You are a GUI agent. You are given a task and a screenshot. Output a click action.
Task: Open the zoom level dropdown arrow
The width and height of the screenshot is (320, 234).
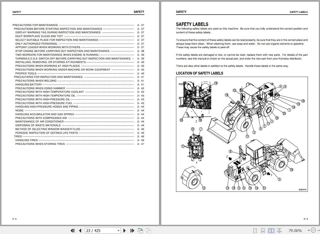[309, 230]
